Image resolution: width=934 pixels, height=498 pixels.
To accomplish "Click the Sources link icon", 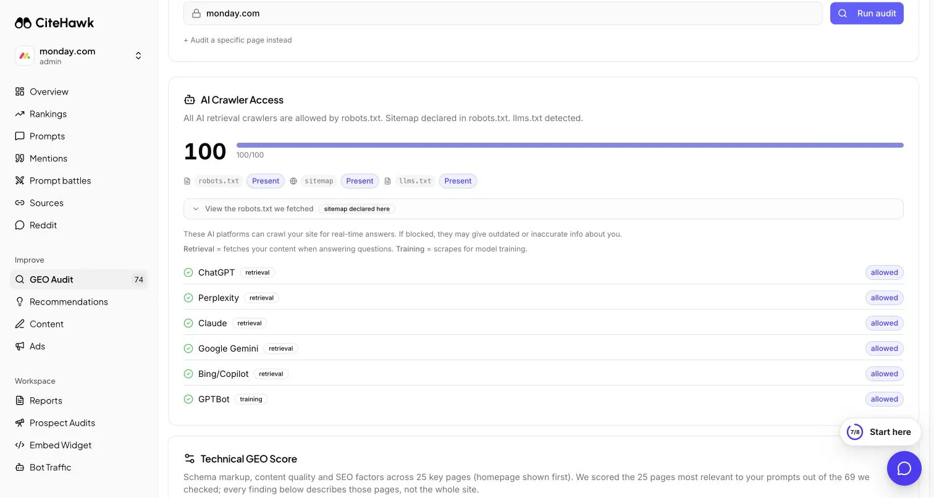I will click(20, 203).
